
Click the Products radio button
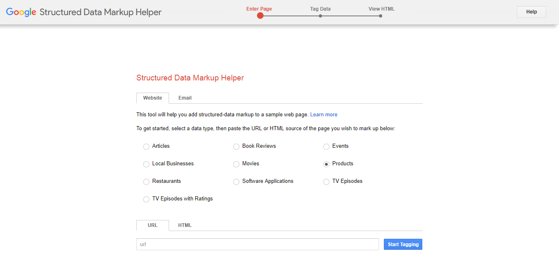pos(327,164)
